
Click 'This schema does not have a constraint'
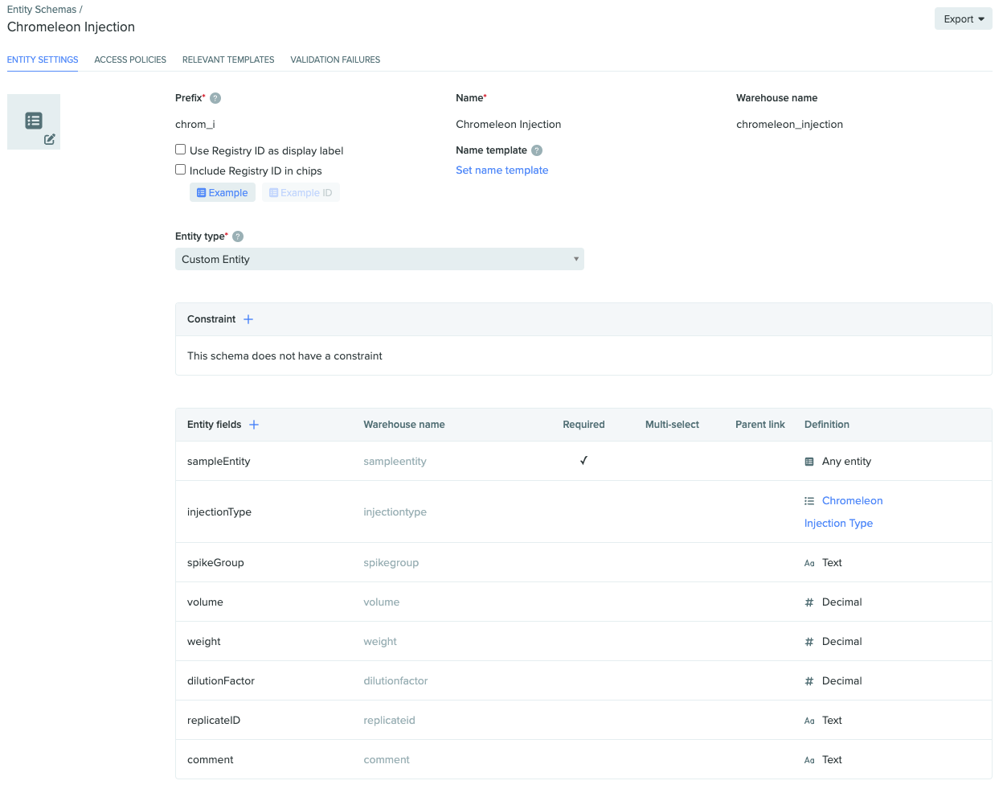click(284, 356)
